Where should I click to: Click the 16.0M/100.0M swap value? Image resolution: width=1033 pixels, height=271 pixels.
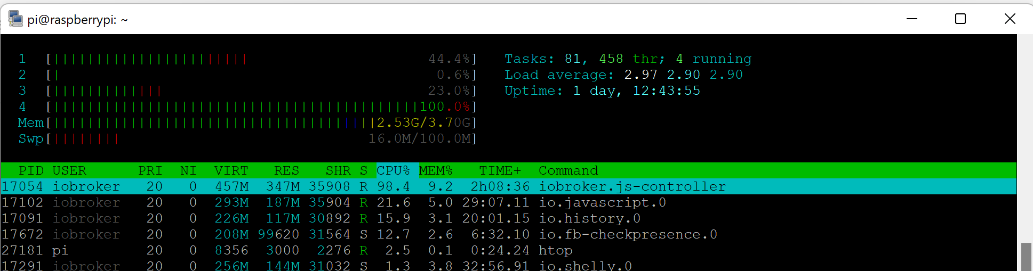coord(419,138)
